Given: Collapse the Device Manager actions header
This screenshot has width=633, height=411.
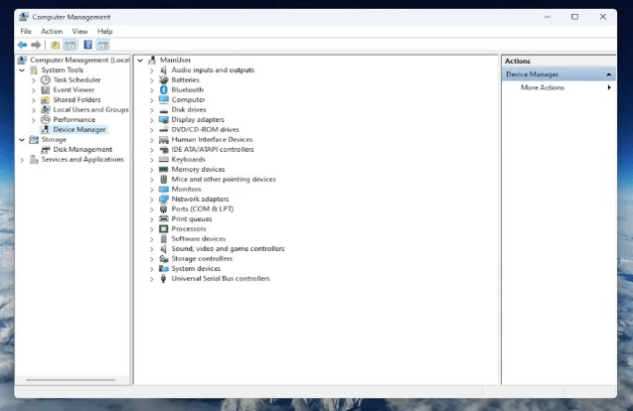Looking at the screenshot, I should click(609, 74).
